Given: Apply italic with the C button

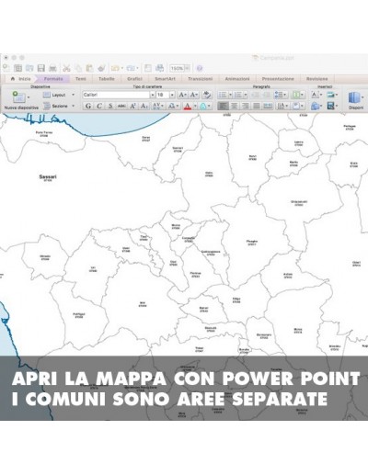Looking at the screenshot, I should point(99,106).
